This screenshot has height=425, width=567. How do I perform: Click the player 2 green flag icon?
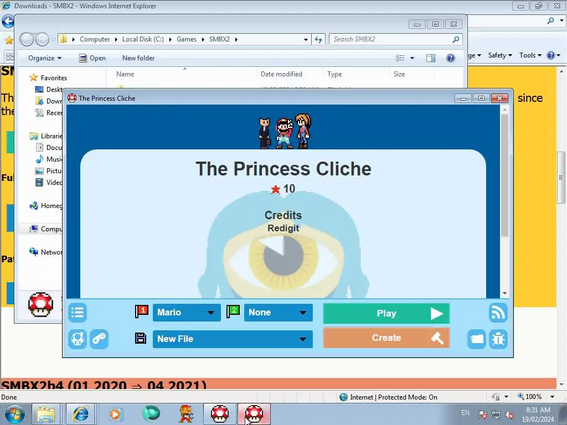pyautogui.click(x=233, y=311)
